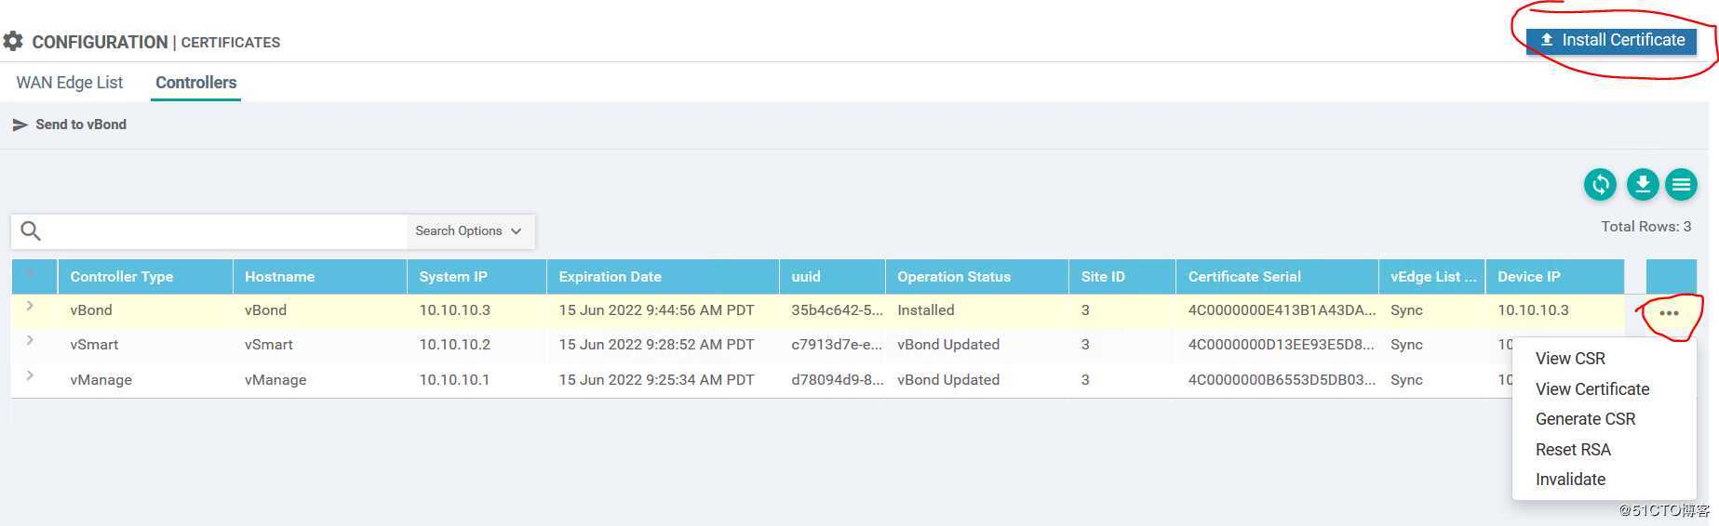
Task: Click the Sync cell in the vBond row
Action: point(1406,310)
